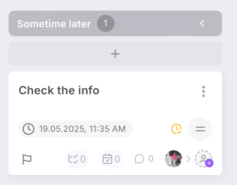This screenshot has width=237, height=185.
Task: Click the zero count beside the subtasks icon
Action: coord(83,159)
